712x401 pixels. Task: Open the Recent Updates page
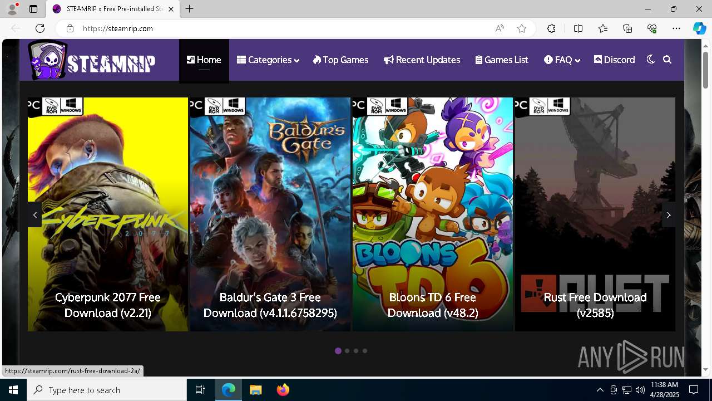[422, 60]
